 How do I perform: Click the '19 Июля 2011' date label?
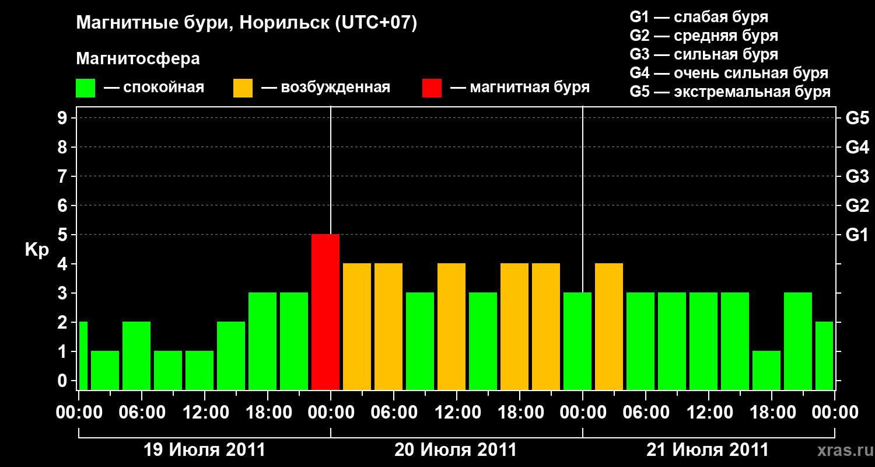pyautogui.click(x=204, y=450)
